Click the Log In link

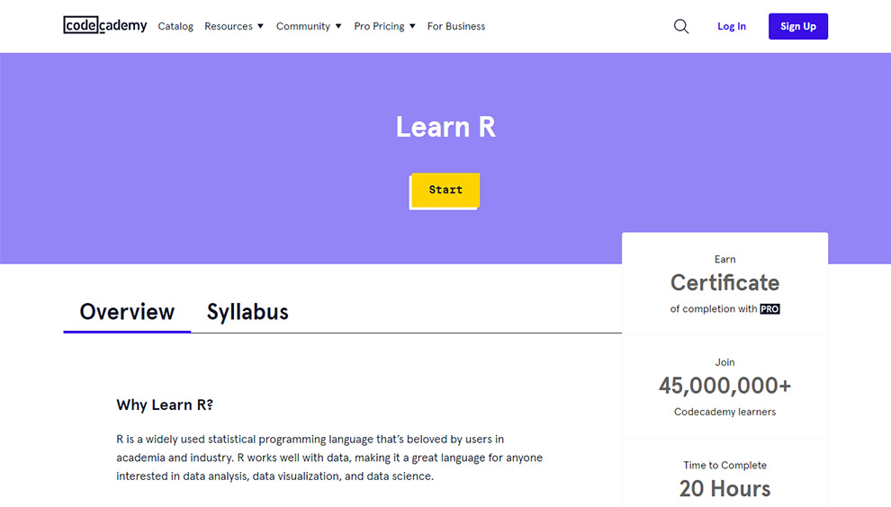tap(732, 26)
